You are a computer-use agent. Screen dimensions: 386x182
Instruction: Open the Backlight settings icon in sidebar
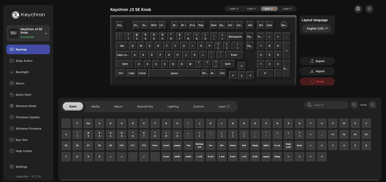tap(12, 72)
